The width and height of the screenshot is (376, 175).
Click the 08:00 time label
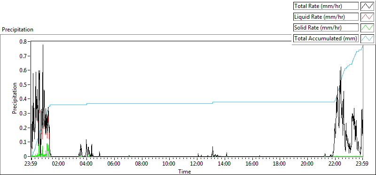pyautogui.click(x=142, y=164)
